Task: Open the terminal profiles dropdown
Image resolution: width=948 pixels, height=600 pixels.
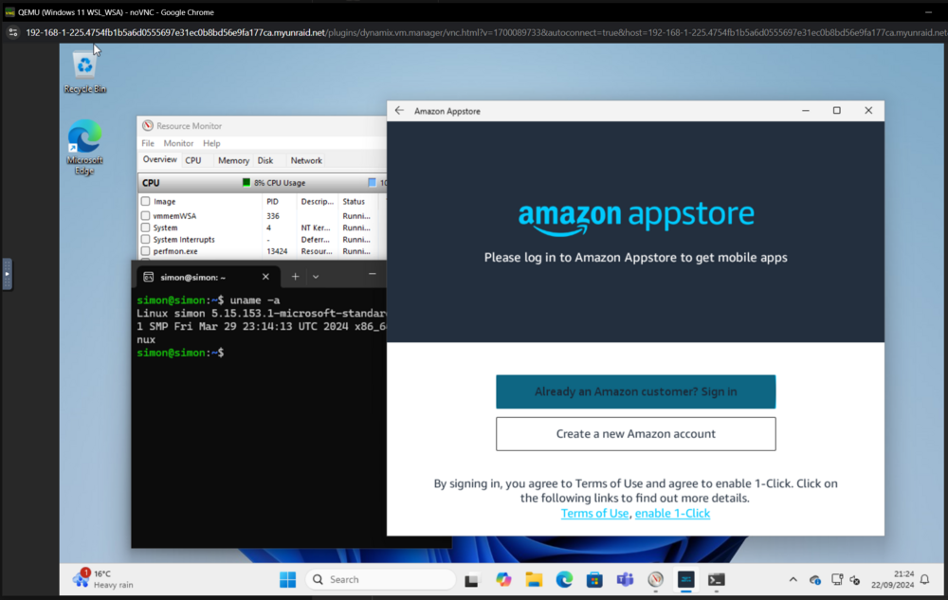Action: pyautogui.click(x=316, y=277)
